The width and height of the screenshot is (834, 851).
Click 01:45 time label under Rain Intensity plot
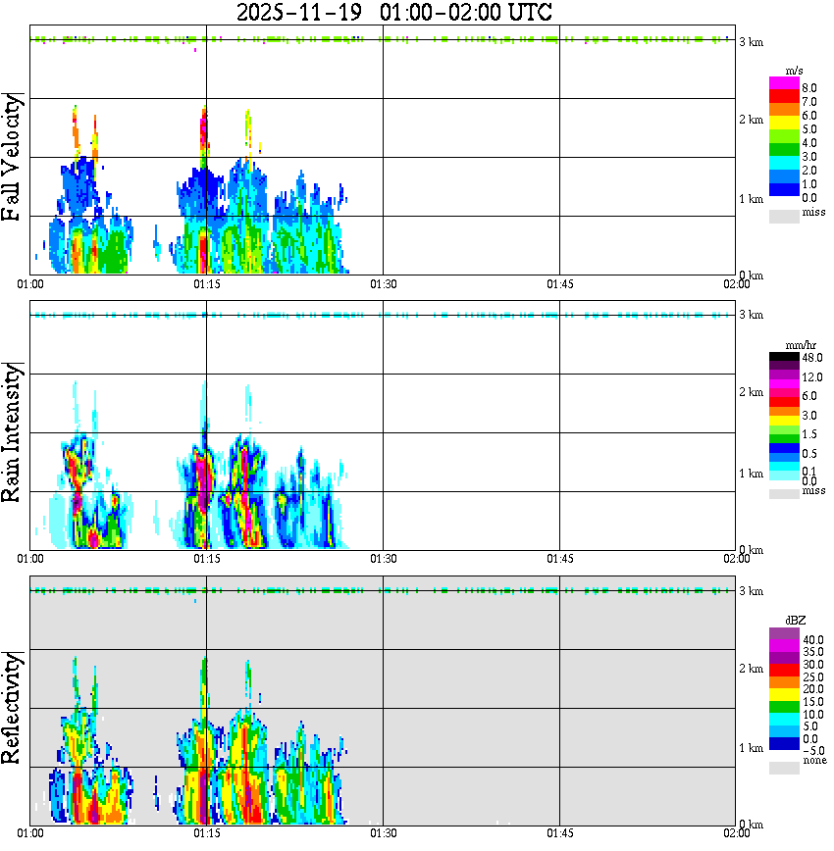click(560, 559)
